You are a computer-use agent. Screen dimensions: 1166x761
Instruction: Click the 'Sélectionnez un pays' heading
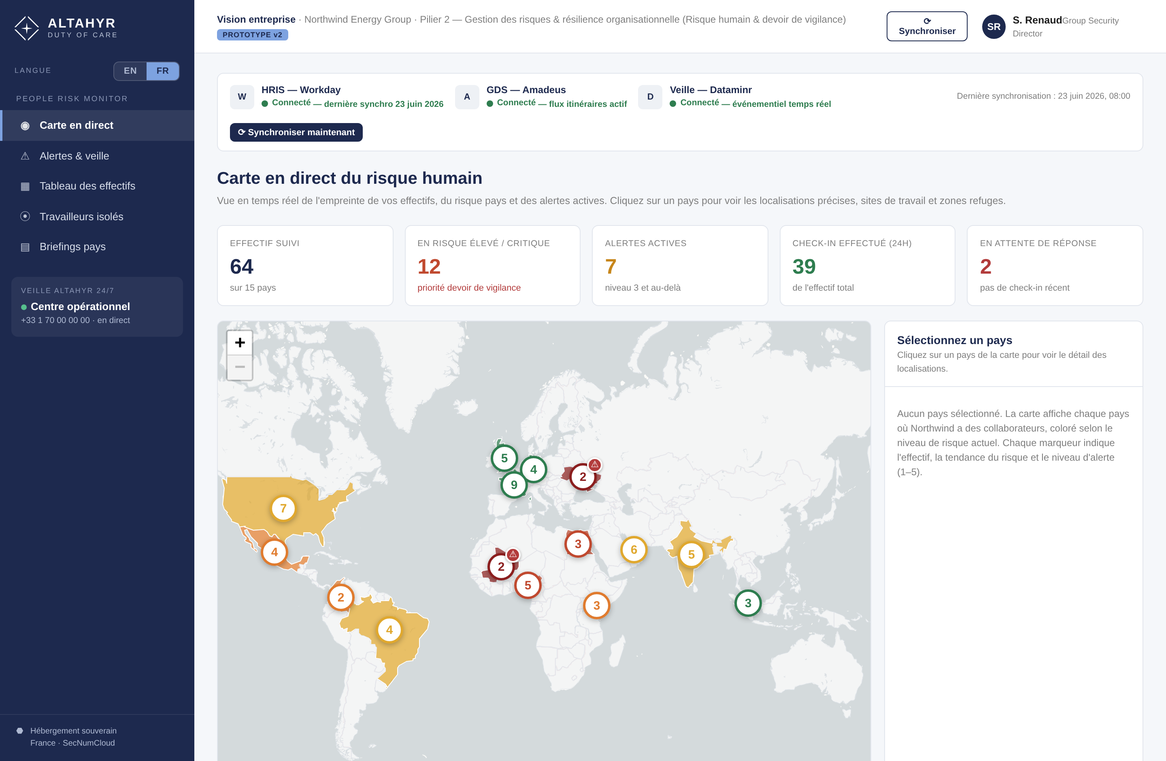(954, 340)
